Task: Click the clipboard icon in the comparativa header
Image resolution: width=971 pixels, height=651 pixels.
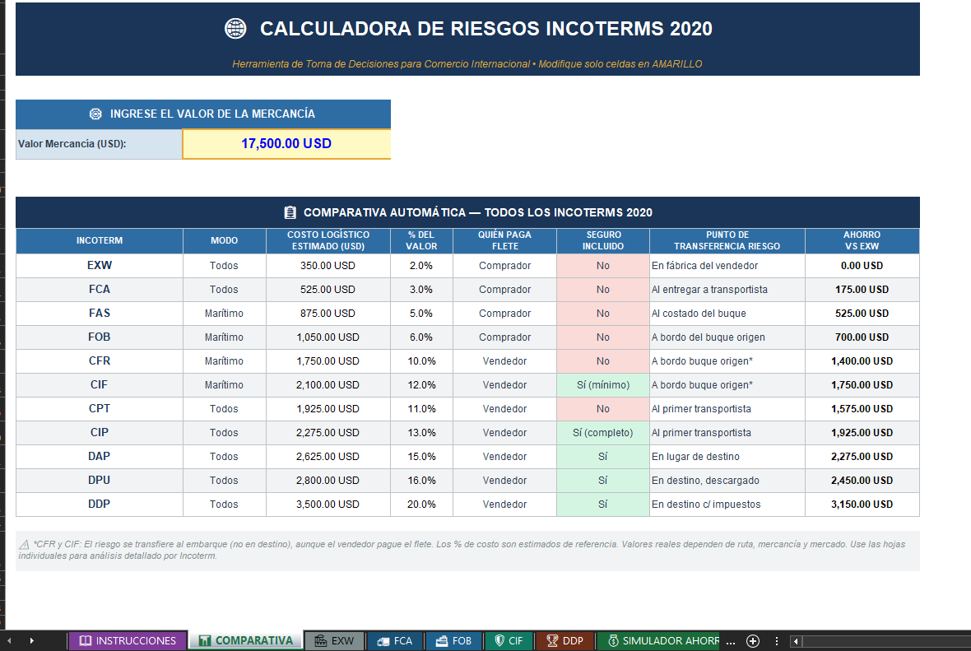Action: click(x=290, y=212)
